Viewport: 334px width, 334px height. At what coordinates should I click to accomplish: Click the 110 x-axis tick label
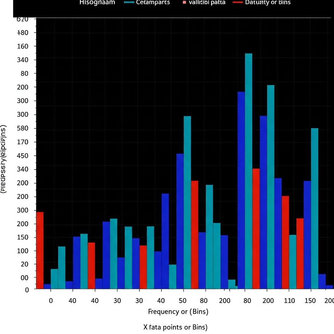(x=289, y=300)
